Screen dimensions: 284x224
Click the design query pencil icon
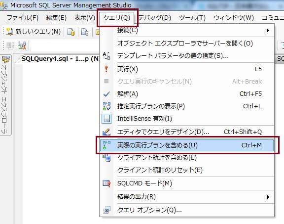click(x=106, y=132)
